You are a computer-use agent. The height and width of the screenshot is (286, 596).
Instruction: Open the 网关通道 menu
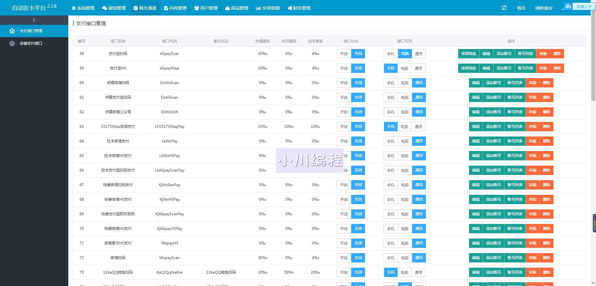(145, 8)
